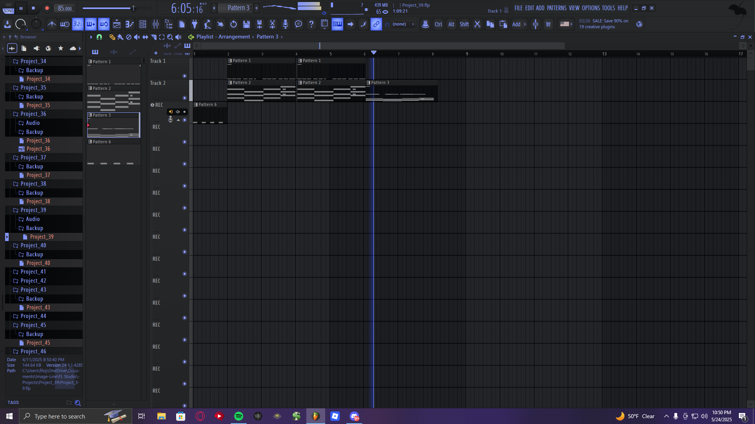Mute Track 2 using its toggle
The width and height of the screenshot is (755, 424).
pyautogui.click(x=184, y=98)
